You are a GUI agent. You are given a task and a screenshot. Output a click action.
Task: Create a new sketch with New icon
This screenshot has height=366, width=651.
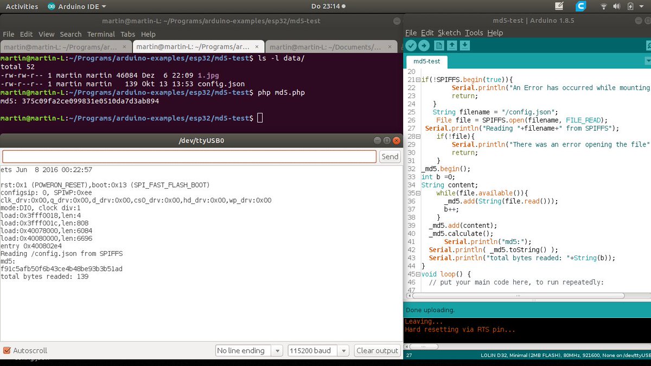439,46
